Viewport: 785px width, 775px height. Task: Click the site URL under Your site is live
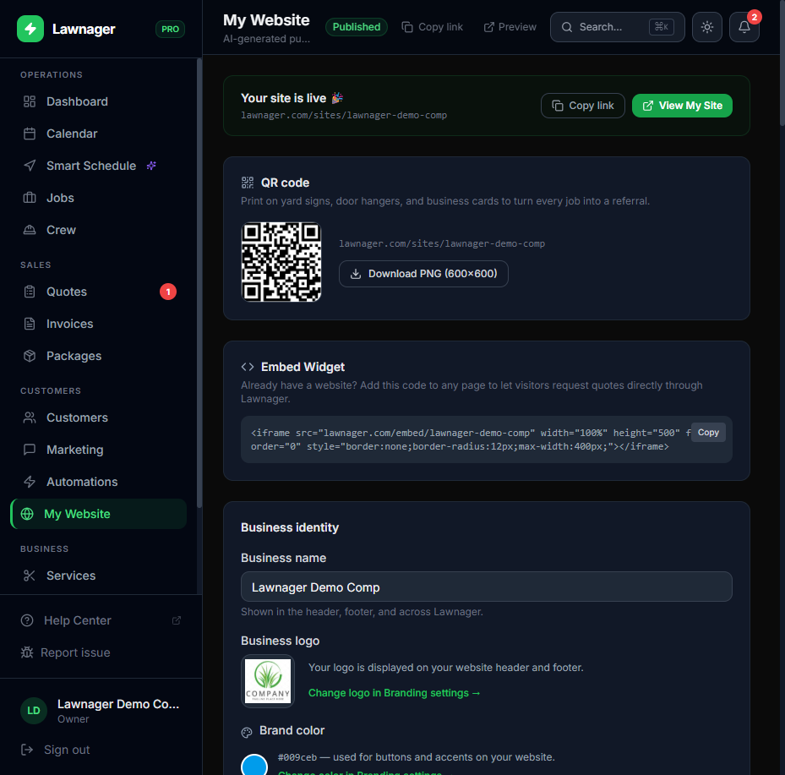[x=344, y=115]
